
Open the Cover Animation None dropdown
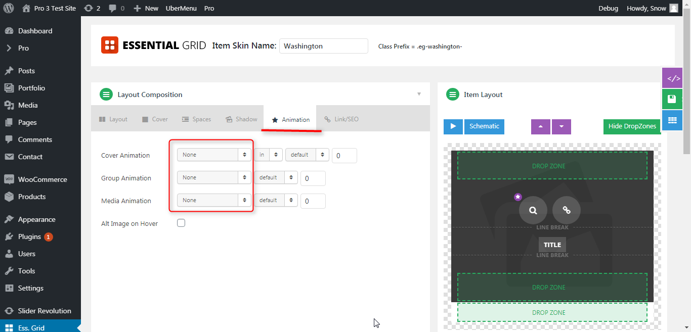[x=214, y=155]
